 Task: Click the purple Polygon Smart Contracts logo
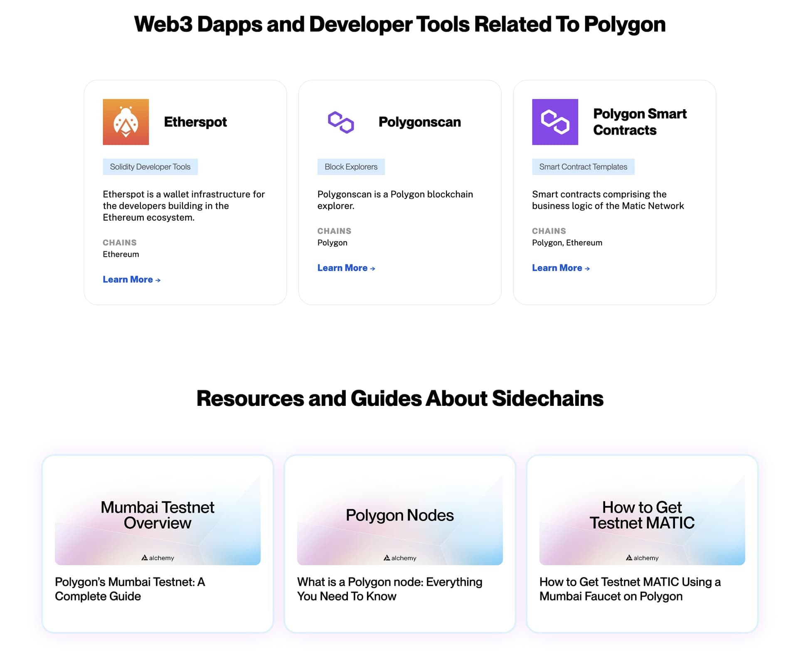(x=555, y=121)
